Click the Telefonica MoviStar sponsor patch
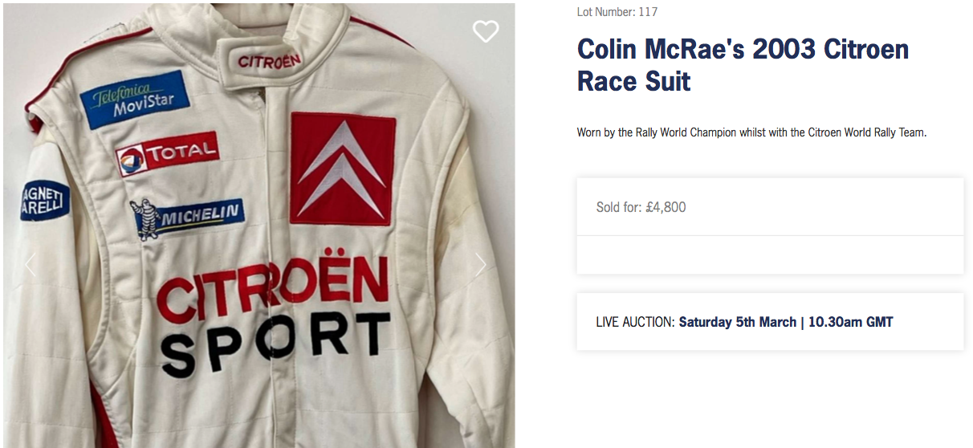 pyautogui.click(x=135, y=100)
